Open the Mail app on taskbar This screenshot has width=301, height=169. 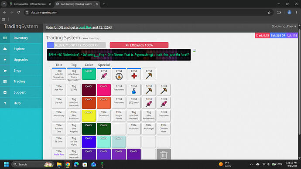tap(93, 164)
